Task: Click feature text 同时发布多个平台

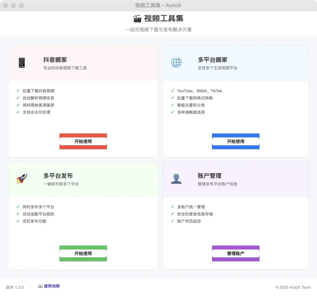Action: tap(38, 207)
